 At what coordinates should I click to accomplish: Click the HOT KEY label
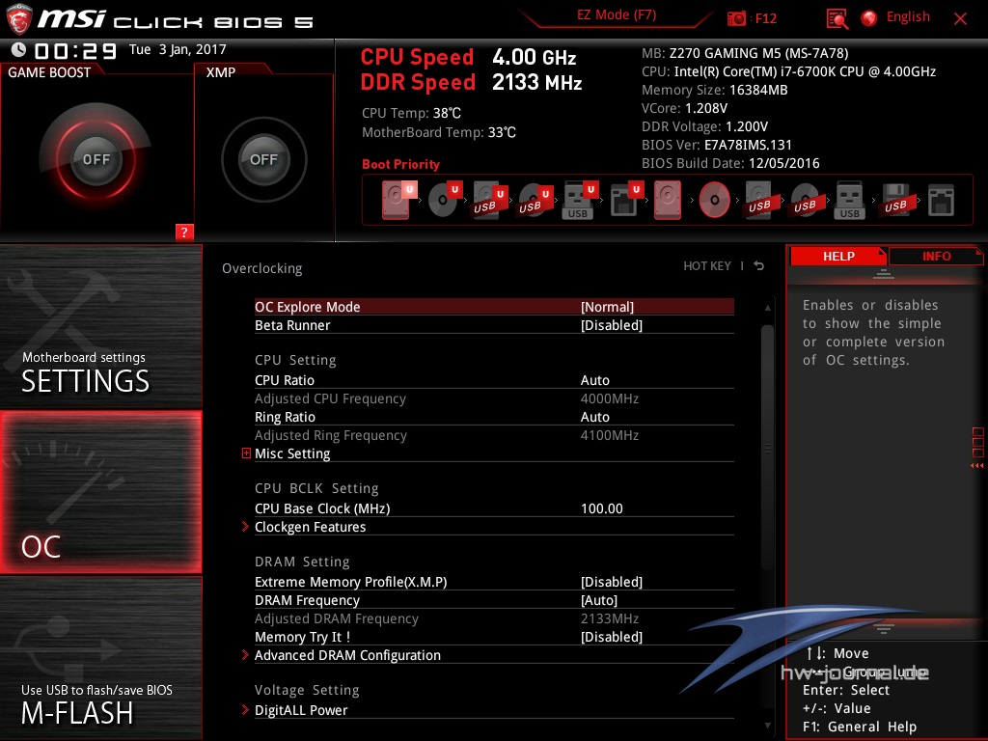(x=707, y=266)
